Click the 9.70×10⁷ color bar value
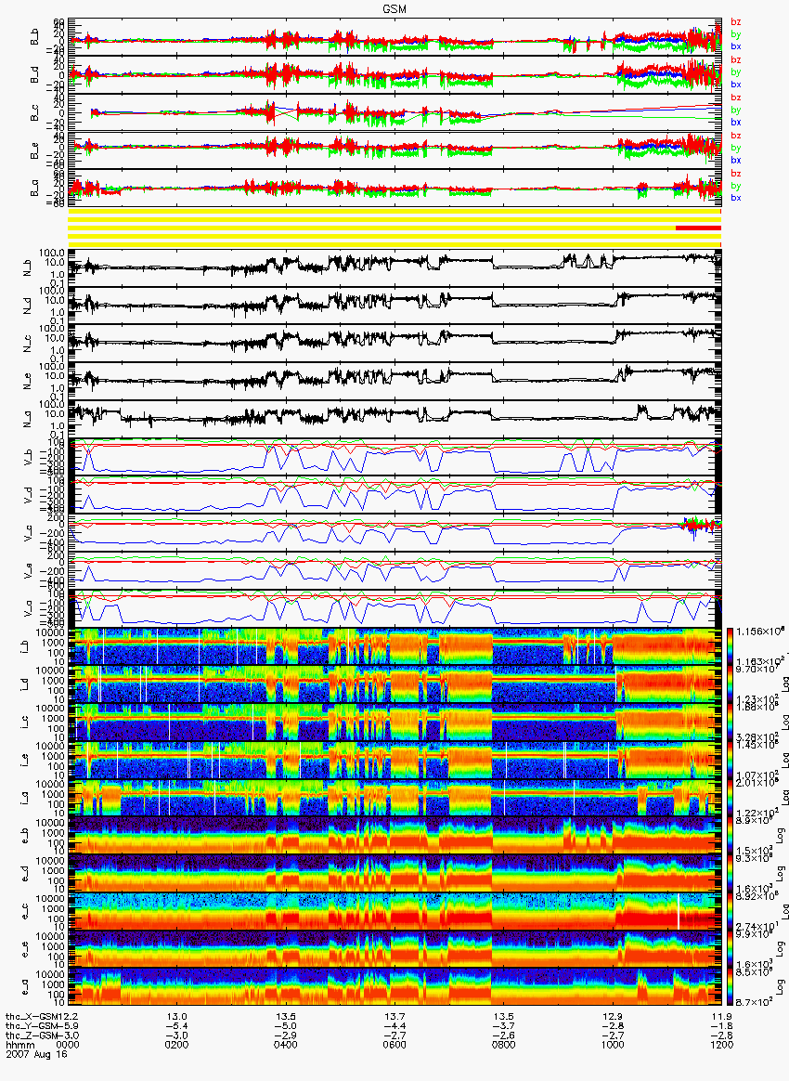This screenshot has width=789, height=1081. click(x=758, y=670)
